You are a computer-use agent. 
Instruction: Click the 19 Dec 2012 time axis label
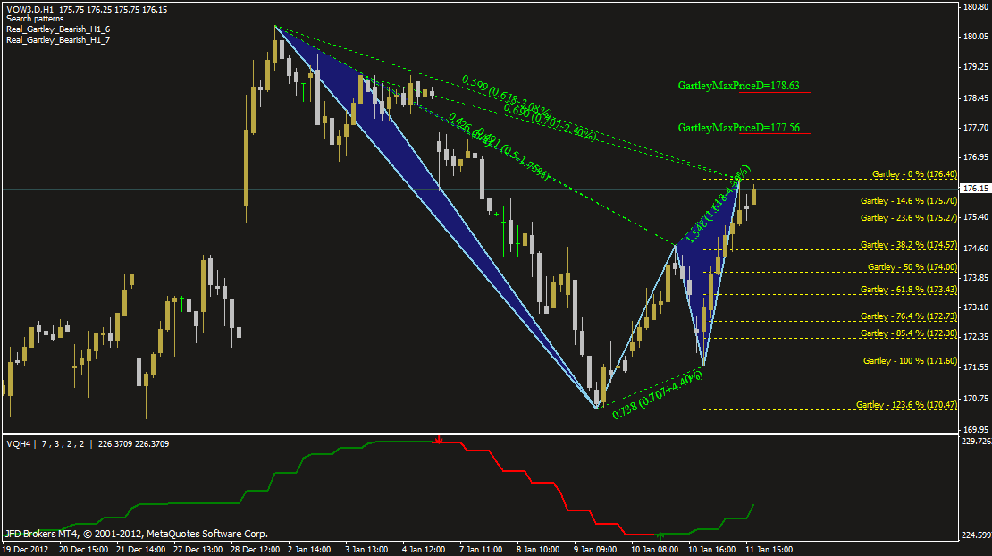pos(25,550)
